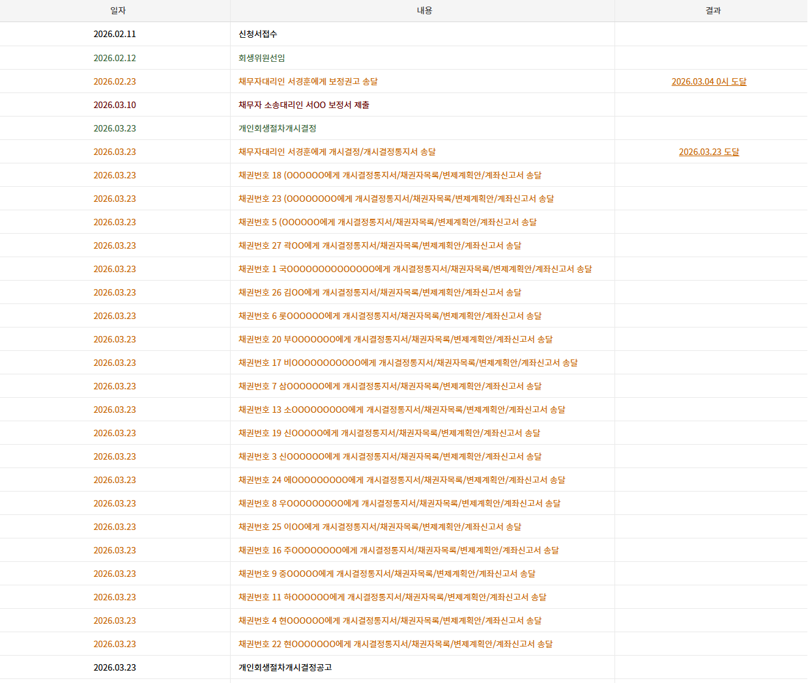Click the 채권번호 18 service entry
Viewport: 808px width, 683px height.
(x=390, y=175)
